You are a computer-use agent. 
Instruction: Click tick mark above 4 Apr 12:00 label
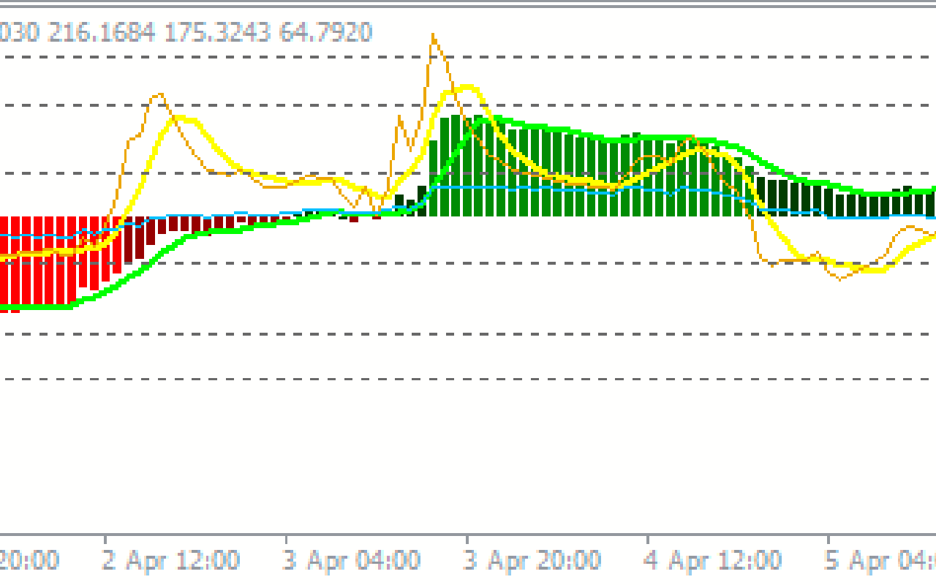tap(648, 540)
